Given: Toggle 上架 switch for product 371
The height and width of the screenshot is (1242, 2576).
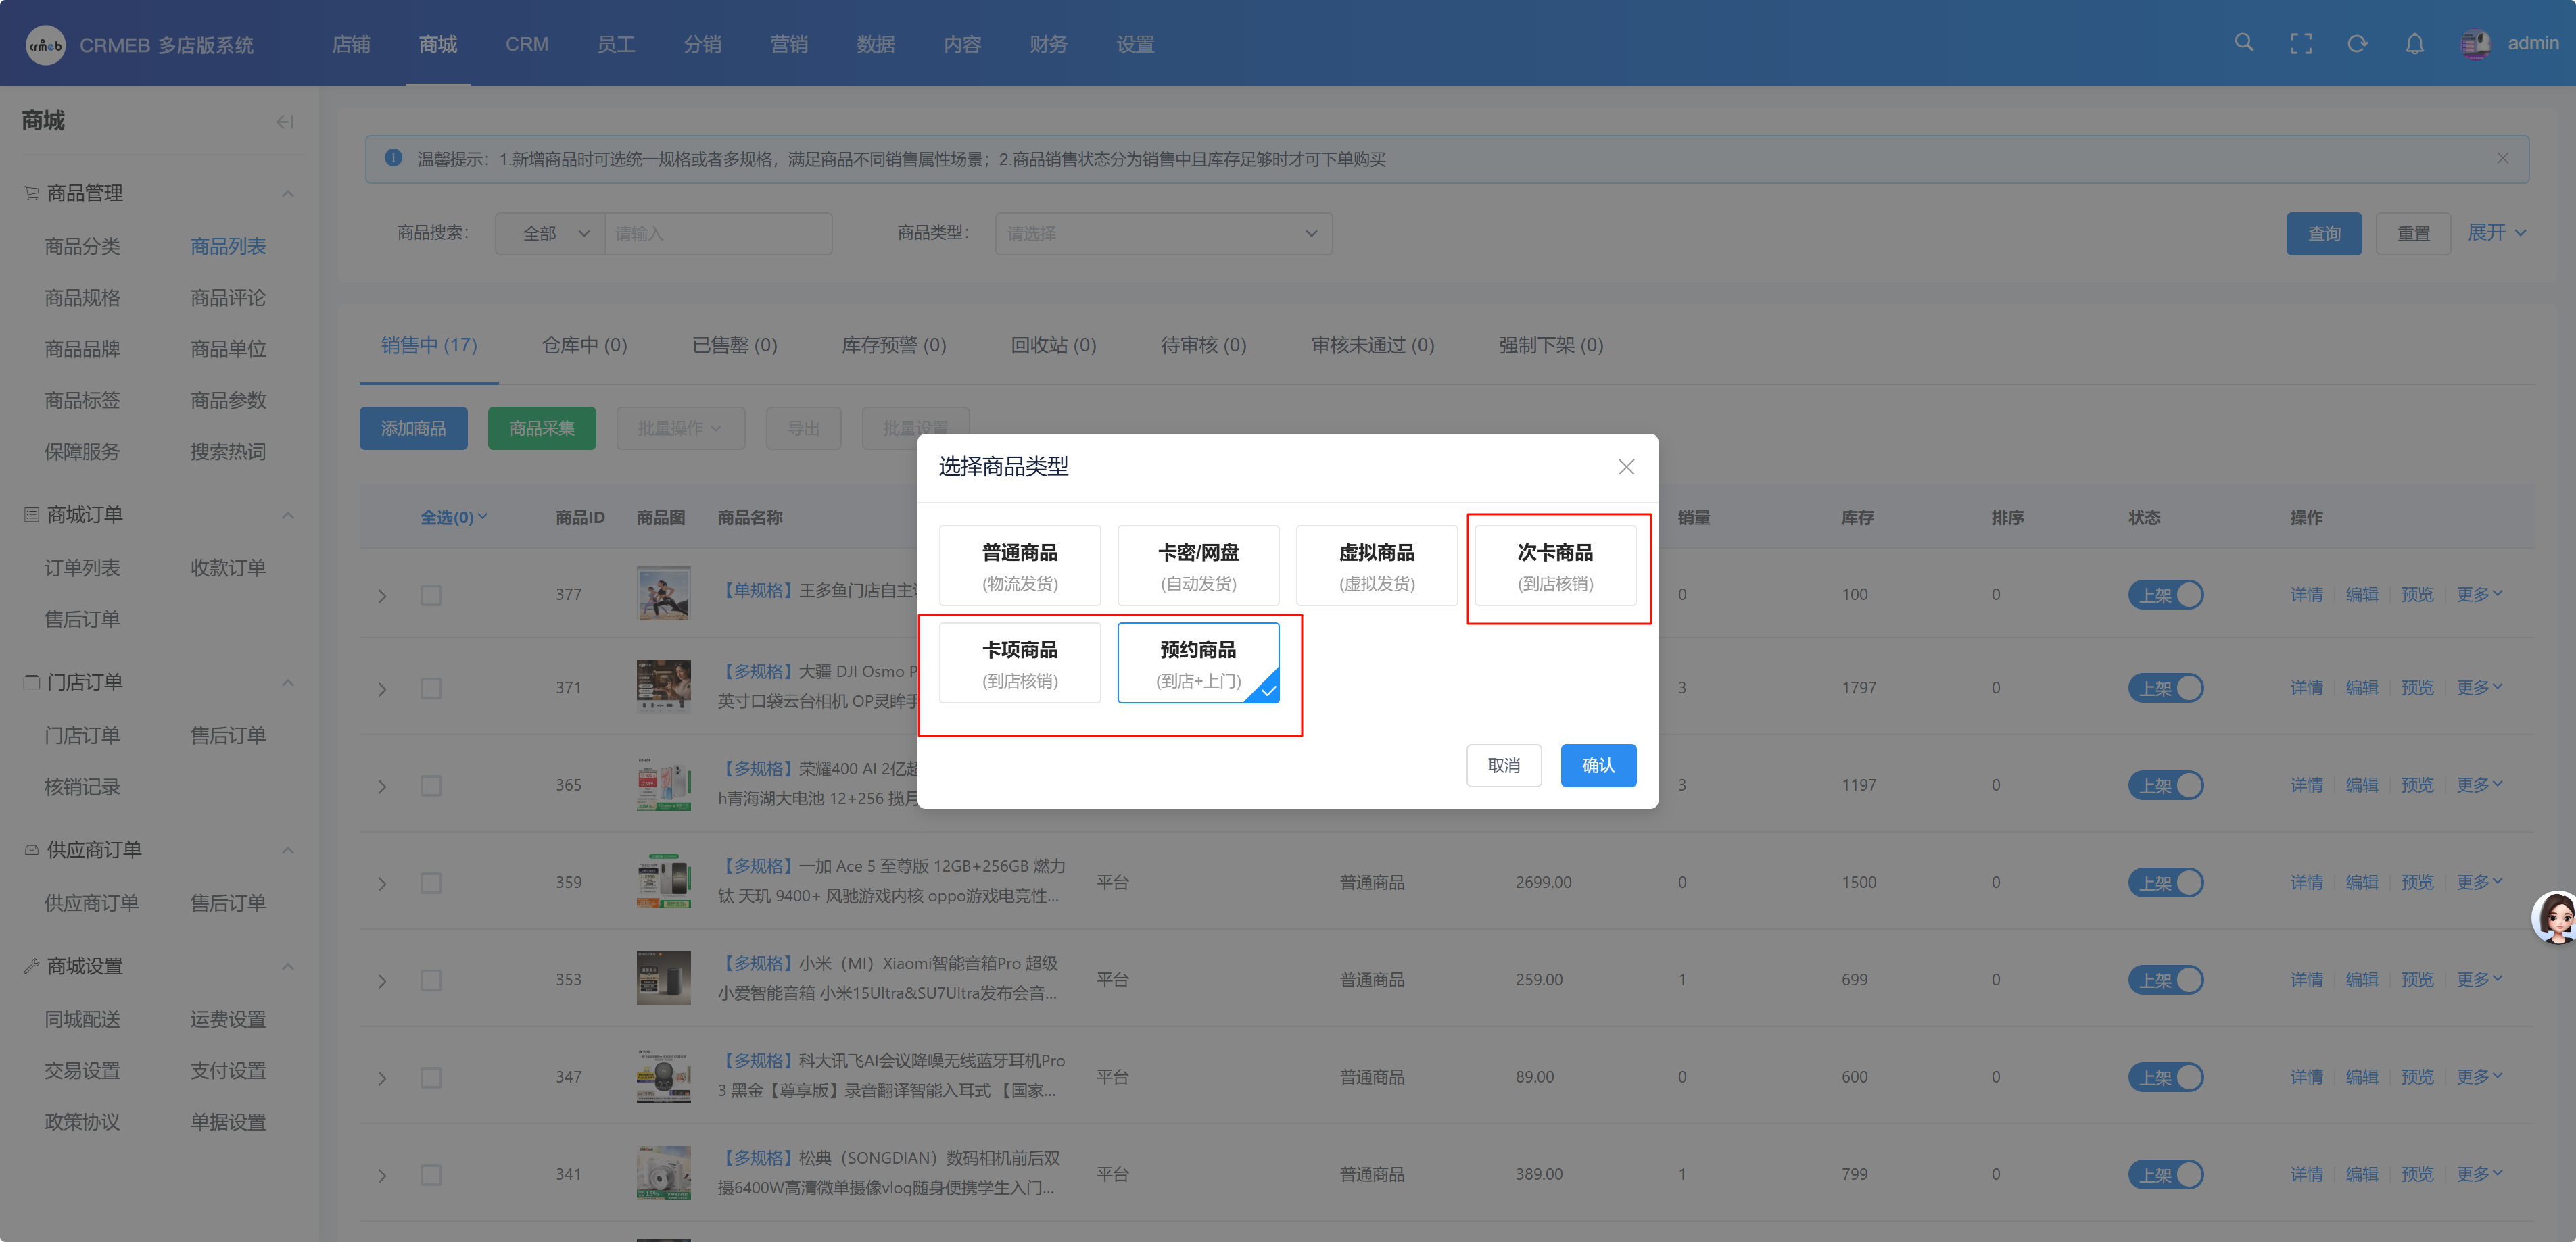Looking at the screenshot, I should click(2165, 687).
